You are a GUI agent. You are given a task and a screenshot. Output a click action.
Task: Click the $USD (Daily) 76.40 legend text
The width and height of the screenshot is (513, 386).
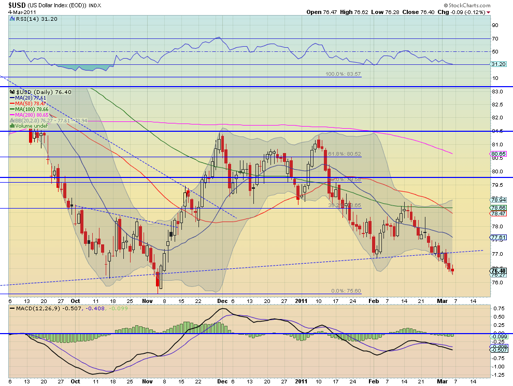point(44,92)
